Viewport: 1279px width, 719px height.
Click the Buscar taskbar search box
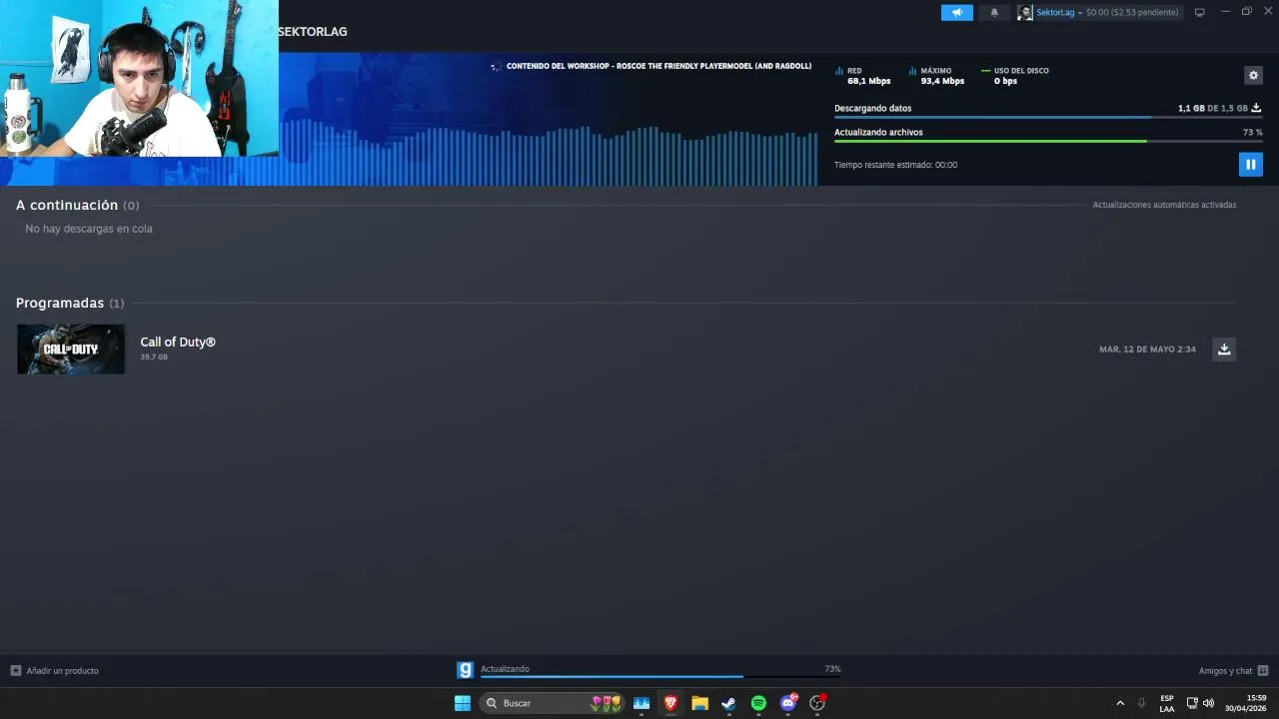point(552,703)
